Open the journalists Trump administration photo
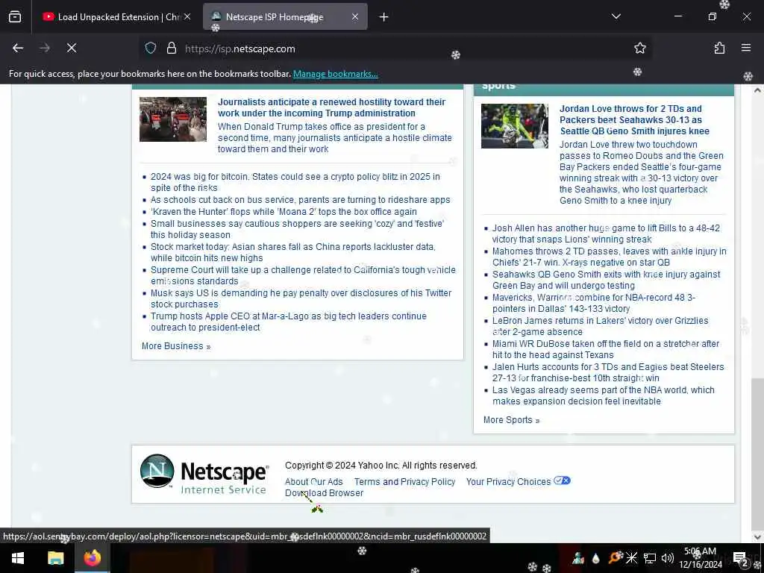 point(173,119)
